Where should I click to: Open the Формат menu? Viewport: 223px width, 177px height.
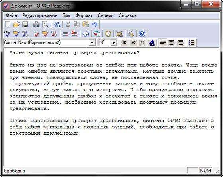[84, 15]
